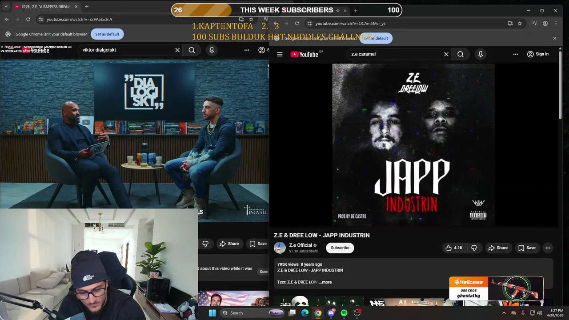Reload the page in right Chrome window
Image resolution: width=569 pixels, height=320 pixels.
(x=297, y=24)
